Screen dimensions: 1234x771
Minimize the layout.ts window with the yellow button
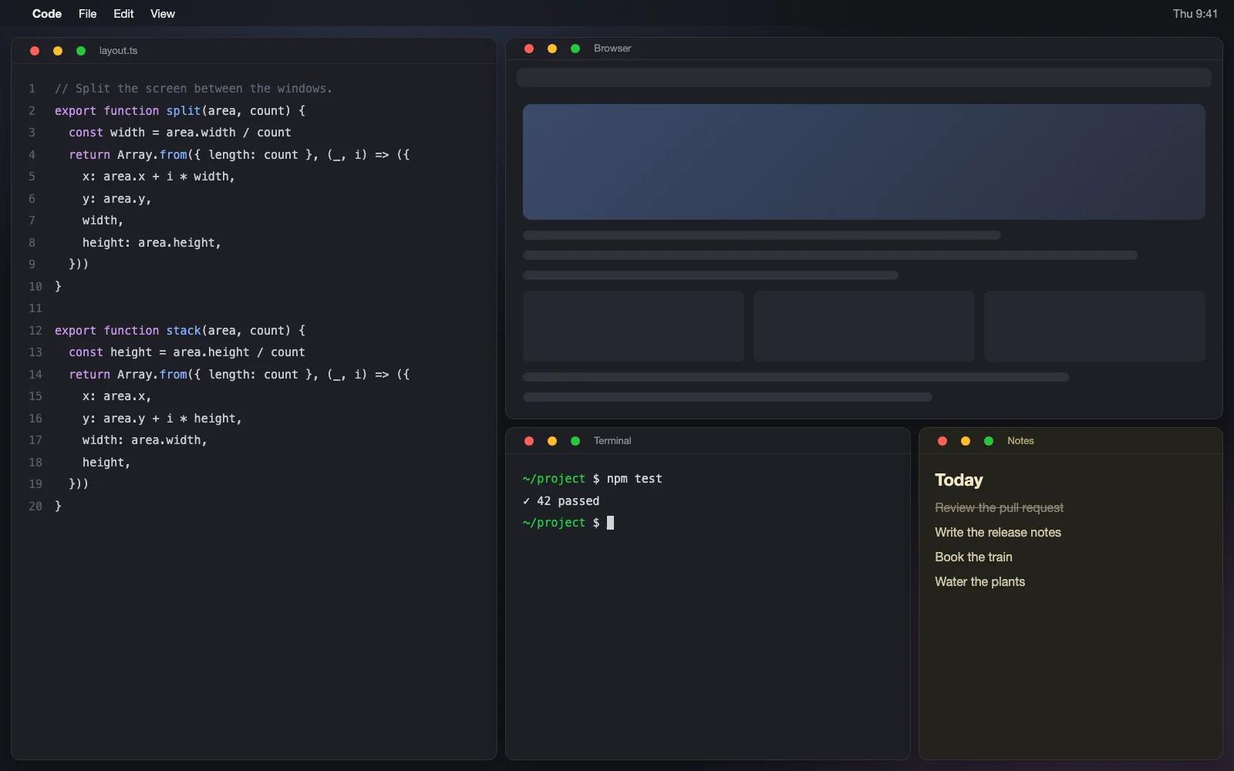pyautogui.click(x=58, y=51)
